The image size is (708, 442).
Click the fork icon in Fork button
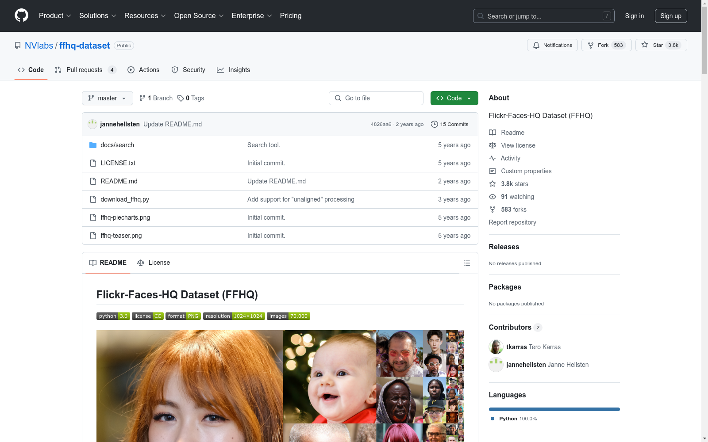pyautogui.click(x=591, y=45)
